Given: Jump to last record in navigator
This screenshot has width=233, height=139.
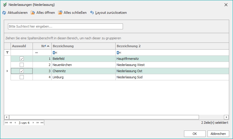Looking at the screenshot, I should [42, 123].
